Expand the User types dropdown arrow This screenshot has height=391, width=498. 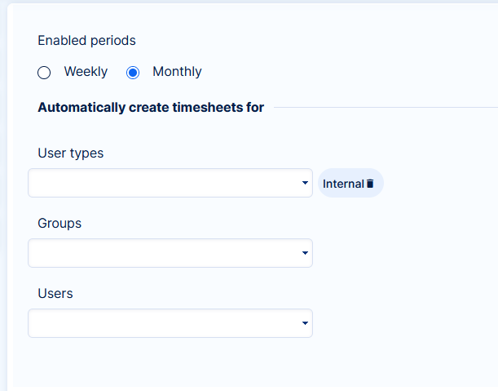tap(305, 183)
